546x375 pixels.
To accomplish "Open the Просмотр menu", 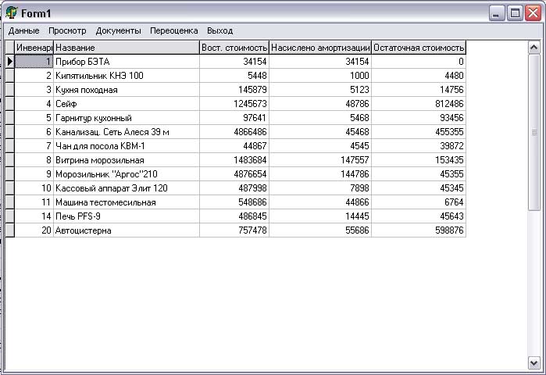I will tap(67, 30).
